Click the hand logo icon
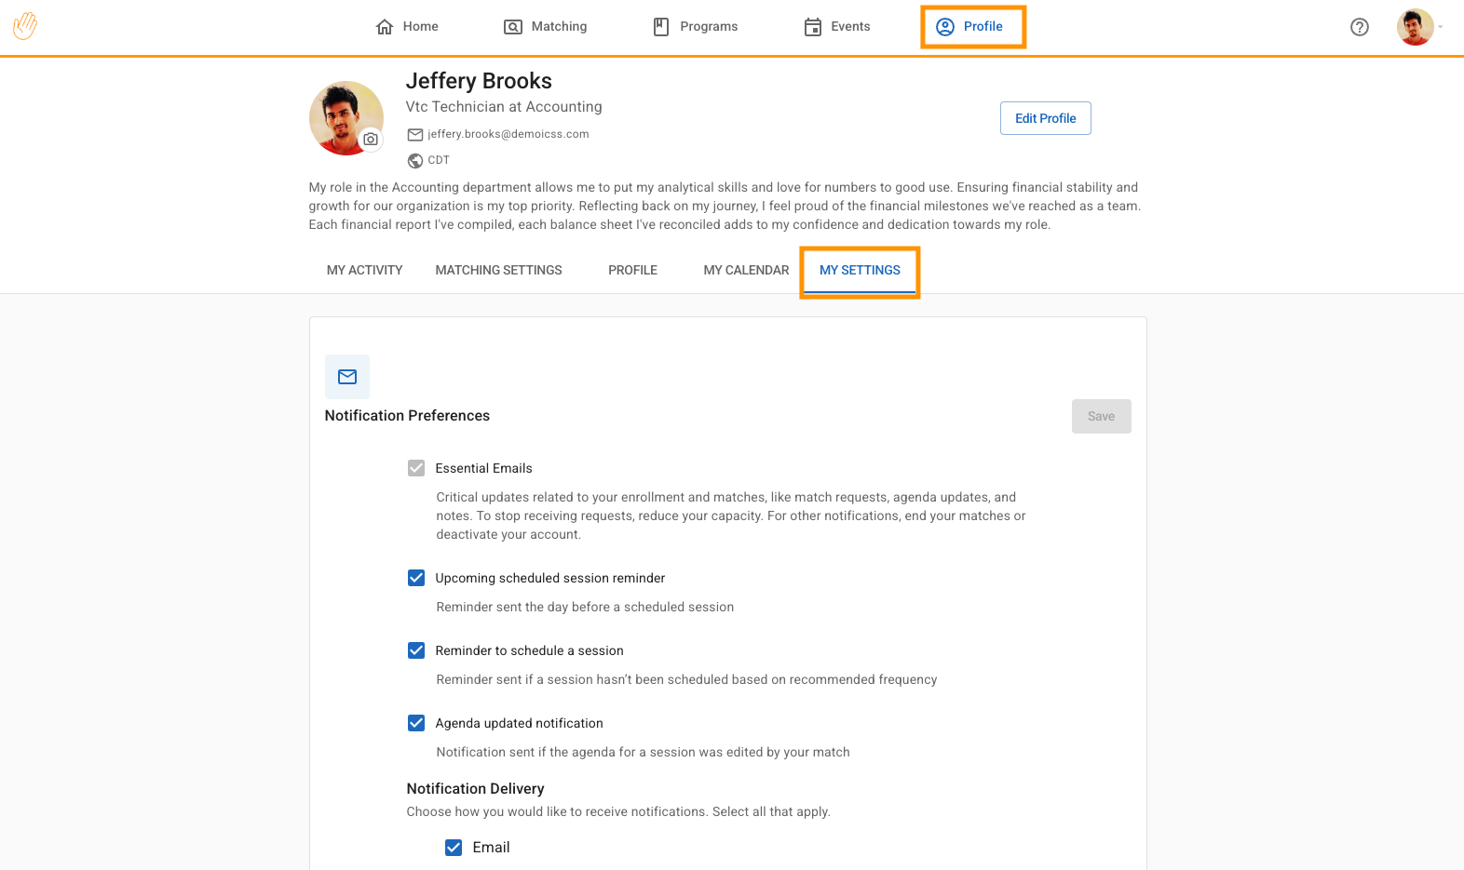 (x=25, y=26)
